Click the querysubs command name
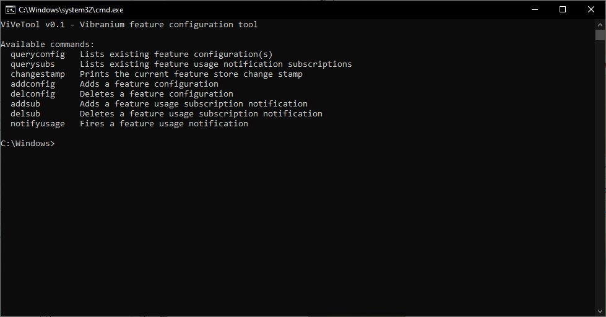 tap(33, 64)
